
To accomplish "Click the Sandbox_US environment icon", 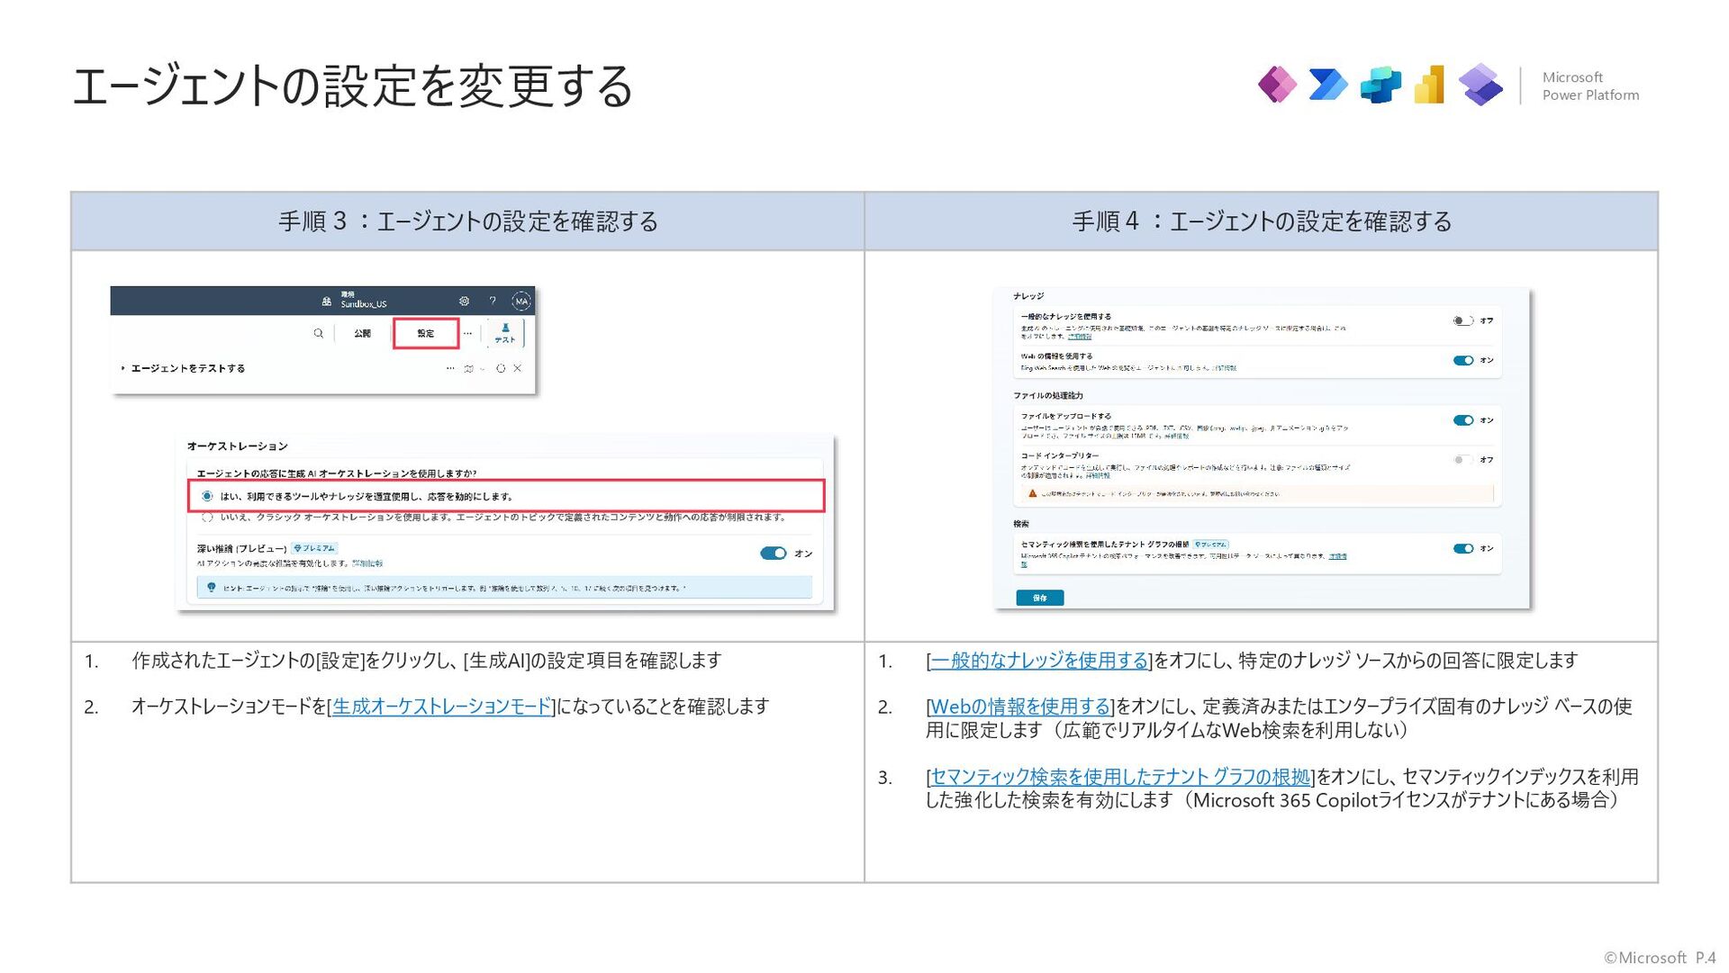I will 327,302.
